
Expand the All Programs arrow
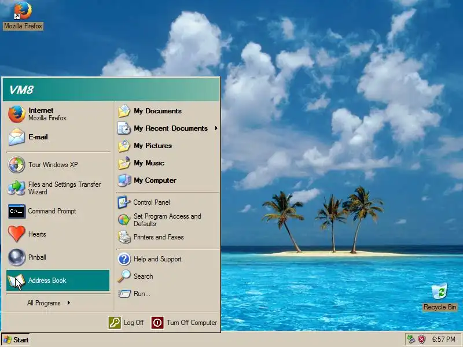[68, 302]
